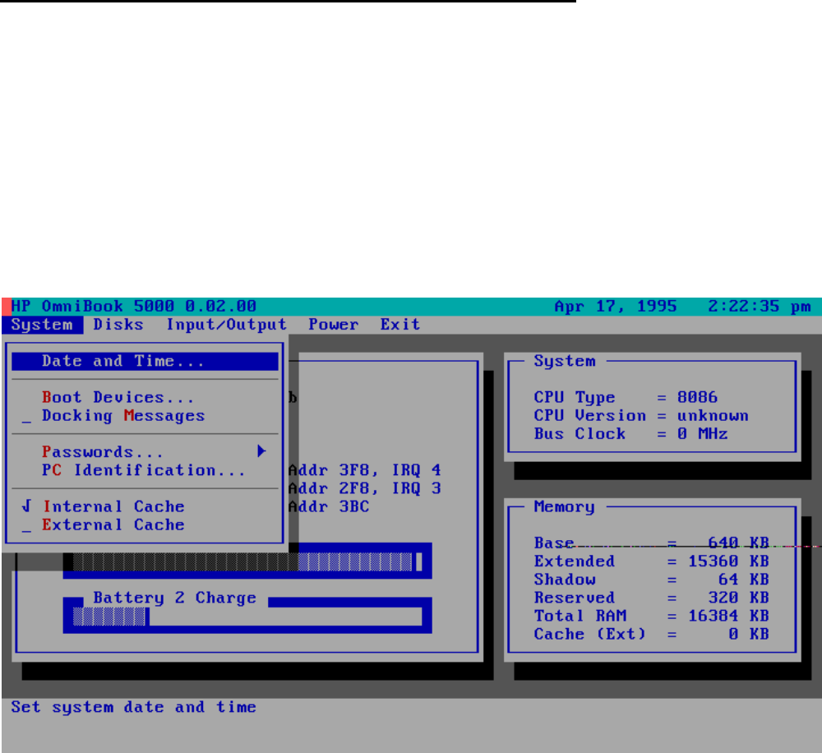
Task: Open the Exit menu
Action: tap(400, 325)
